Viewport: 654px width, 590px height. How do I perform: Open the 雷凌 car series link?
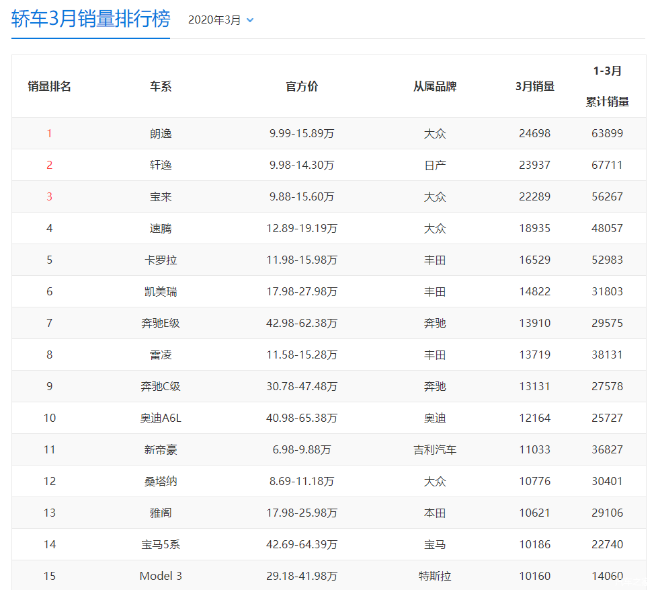point(161,355)
